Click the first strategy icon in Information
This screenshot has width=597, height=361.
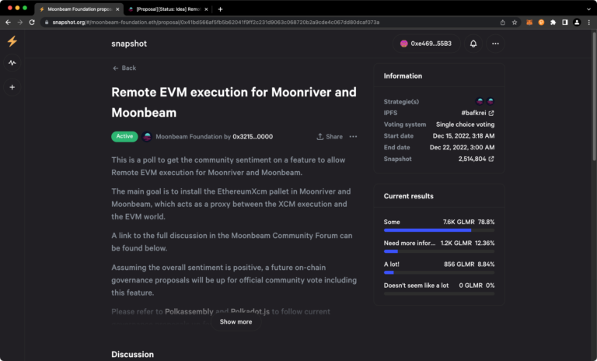point(480,101)
